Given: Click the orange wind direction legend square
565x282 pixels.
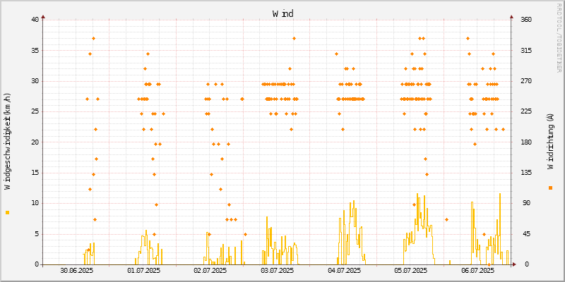Looking at the screenshot, I should [x=550, y=188].
